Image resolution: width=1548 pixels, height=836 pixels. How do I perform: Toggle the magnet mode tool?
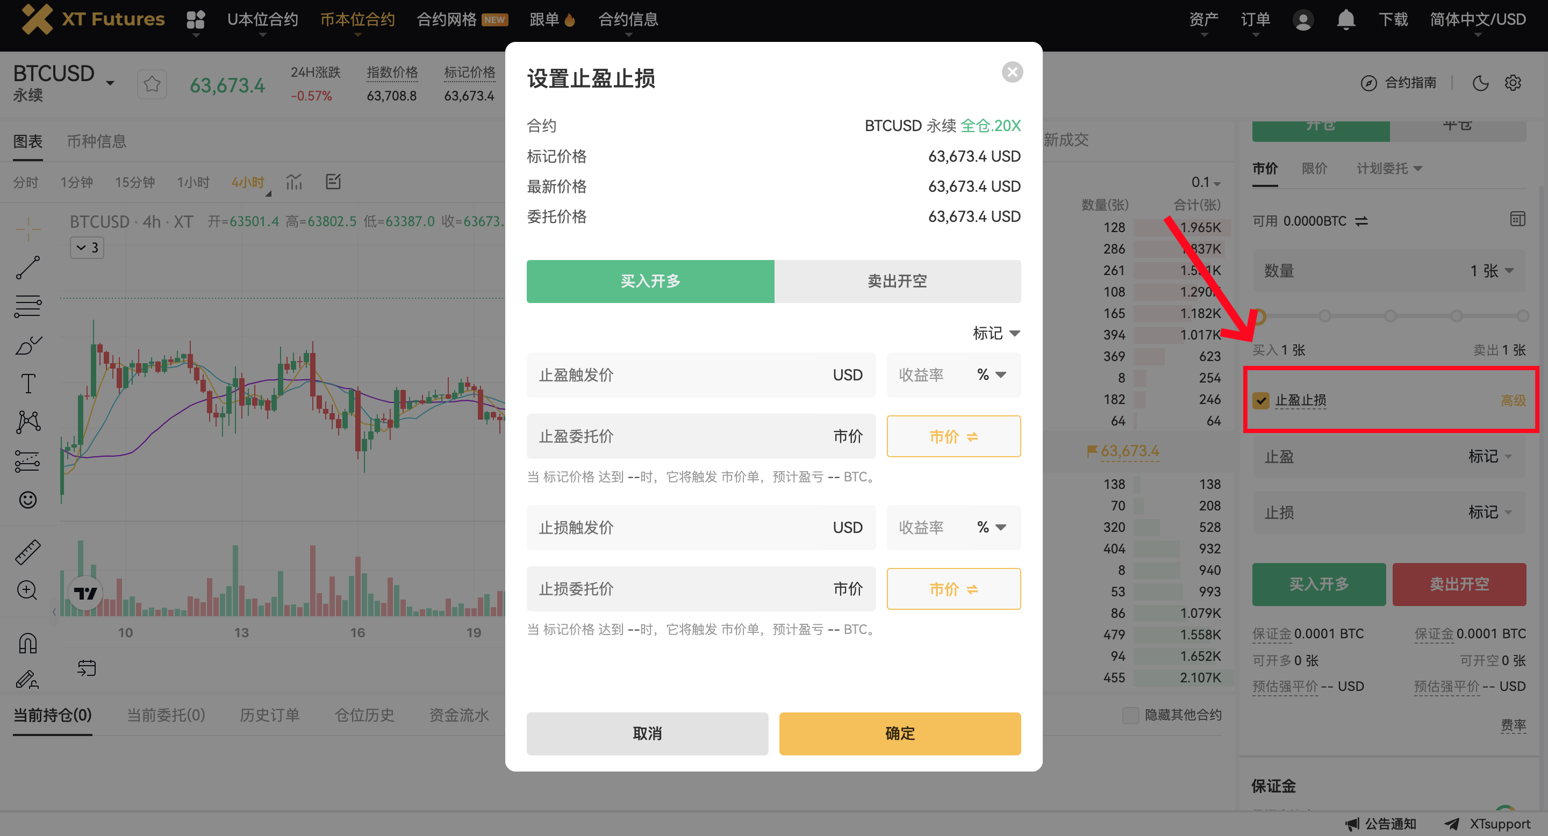coord(27,643)
